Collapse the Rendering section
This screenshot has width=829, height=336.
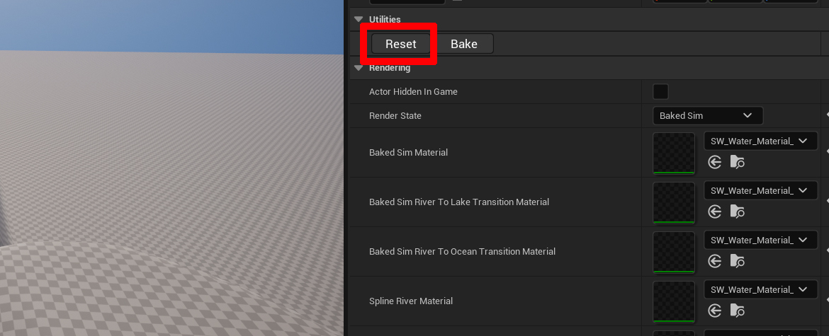(x=359, y=68)
